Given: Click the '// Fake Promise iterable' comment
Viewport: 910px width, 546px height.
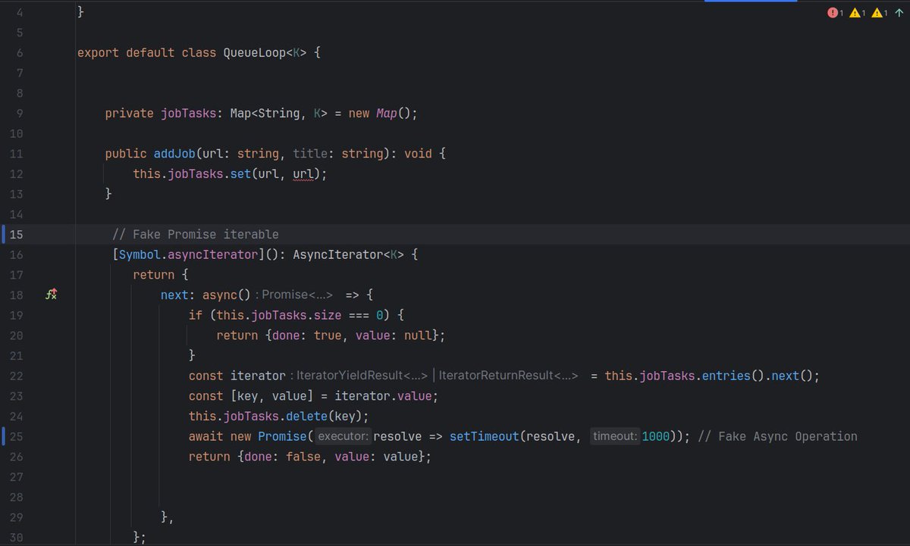Looking at the screenshot, I should 195,234.
